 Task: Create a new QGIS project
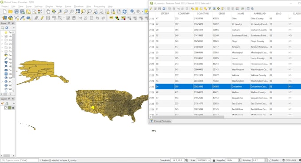(4, 11)
